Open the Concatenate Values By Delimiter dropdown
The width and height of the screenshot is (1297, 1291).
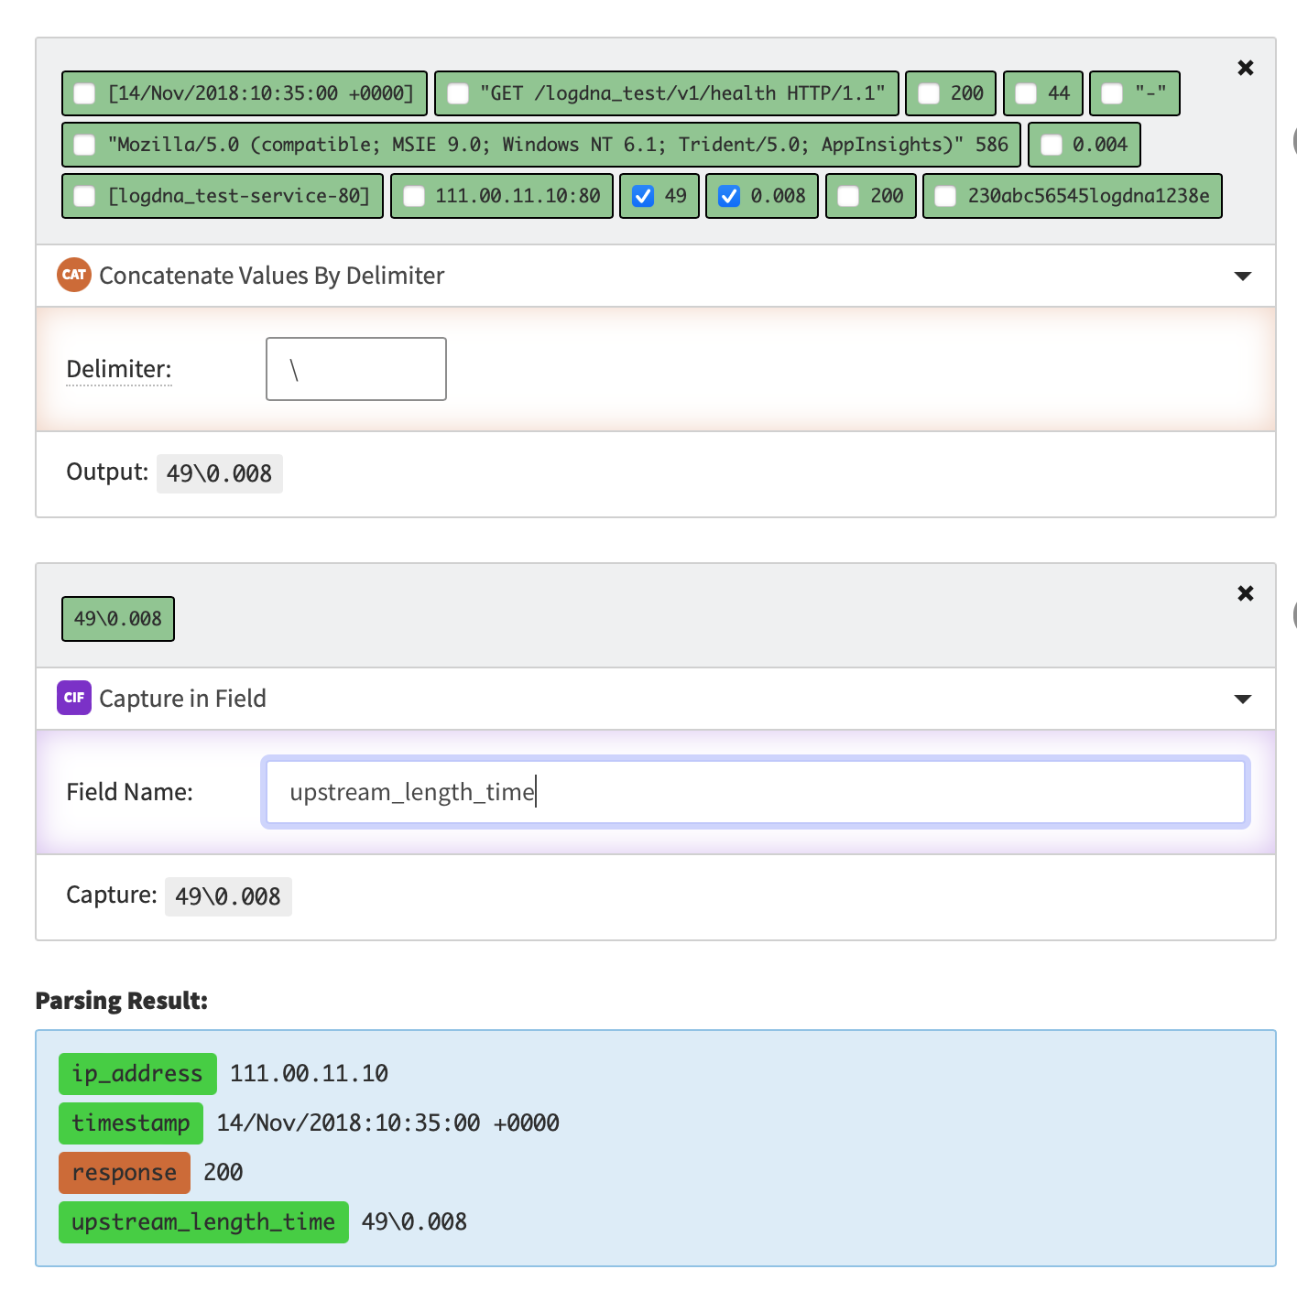(x=1243, y=276)
